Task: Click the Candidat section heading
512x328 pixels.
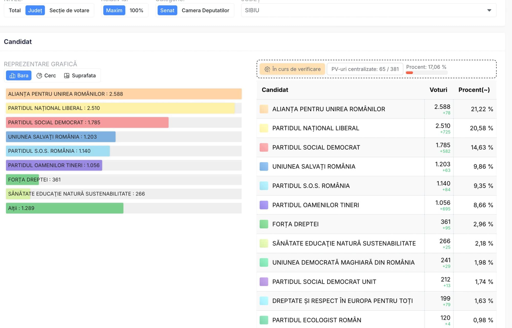Action: coord(18,42)
